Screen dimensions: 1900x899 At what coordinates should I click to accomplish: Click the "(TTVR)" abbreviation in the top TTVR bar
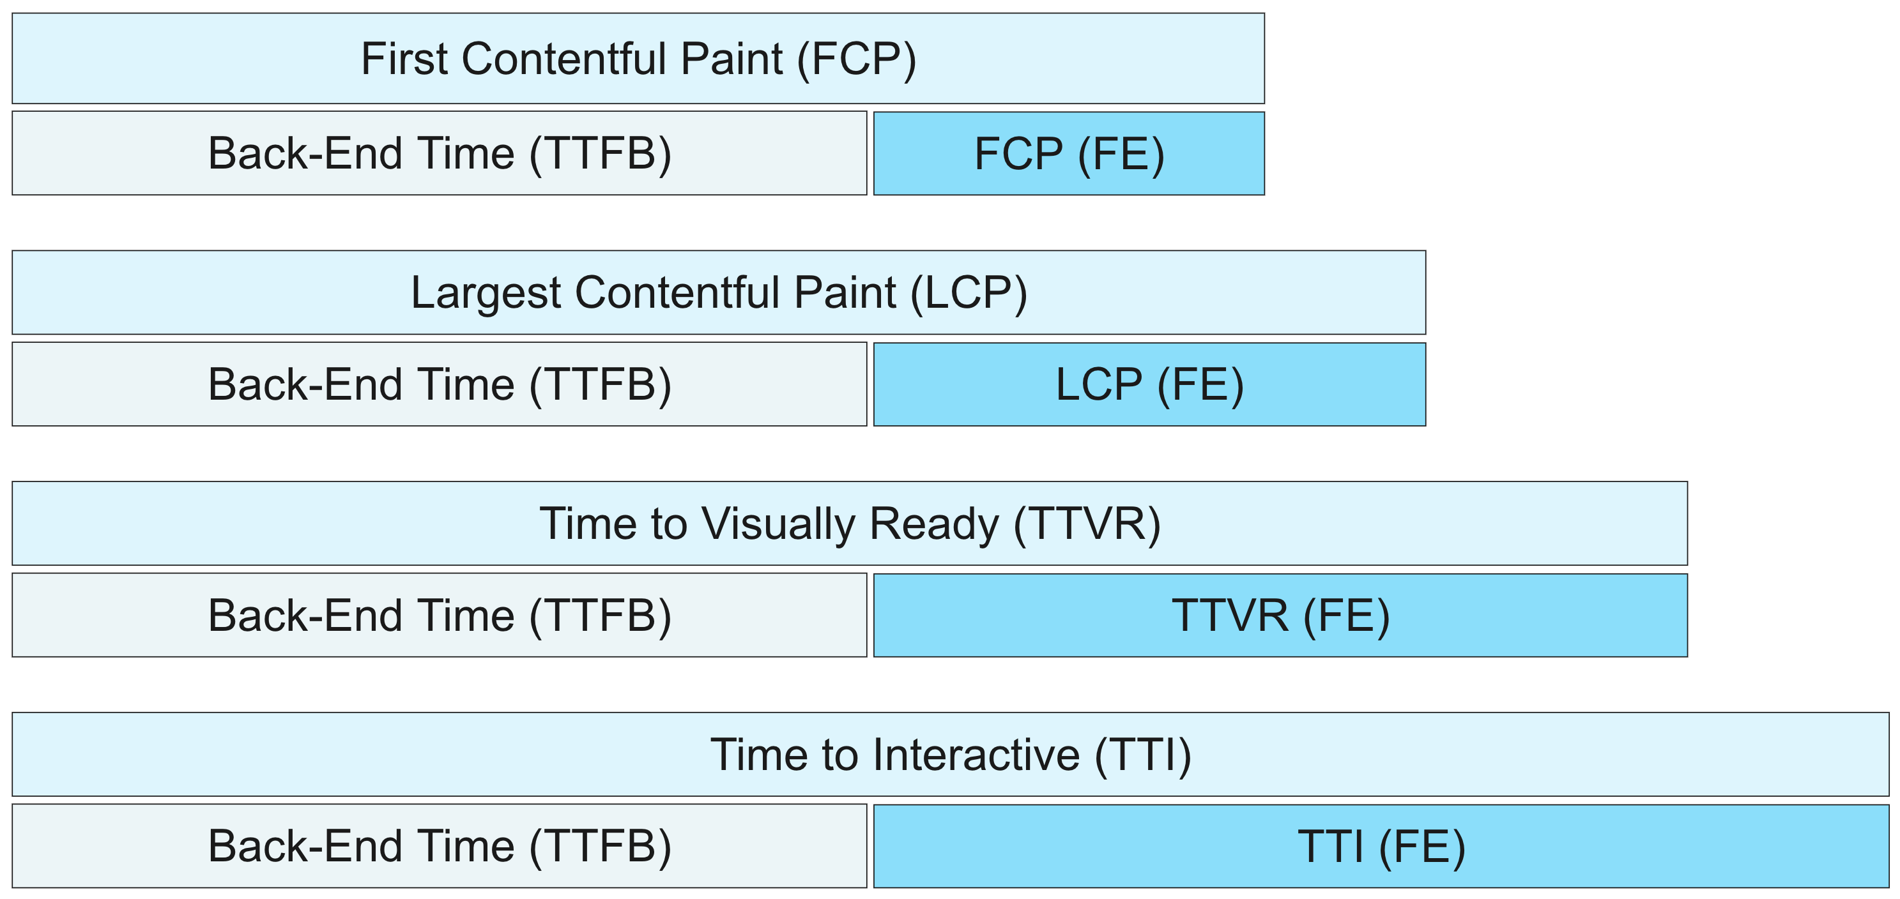(1087, 523)
